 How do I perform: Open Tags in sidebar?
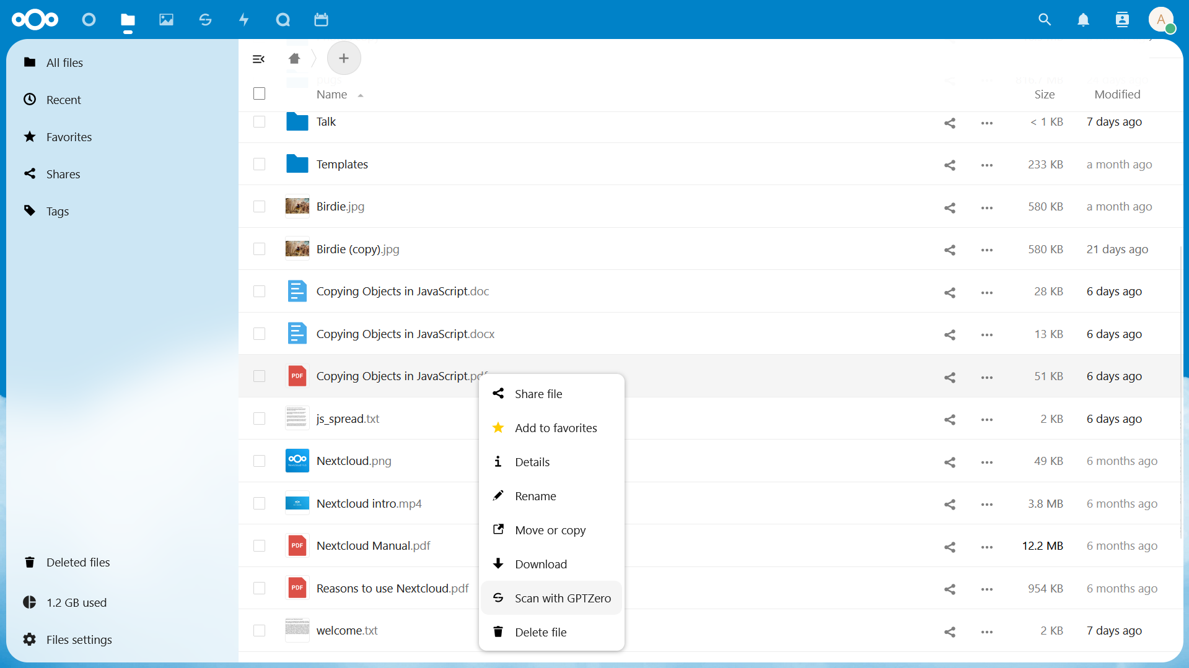122,211
